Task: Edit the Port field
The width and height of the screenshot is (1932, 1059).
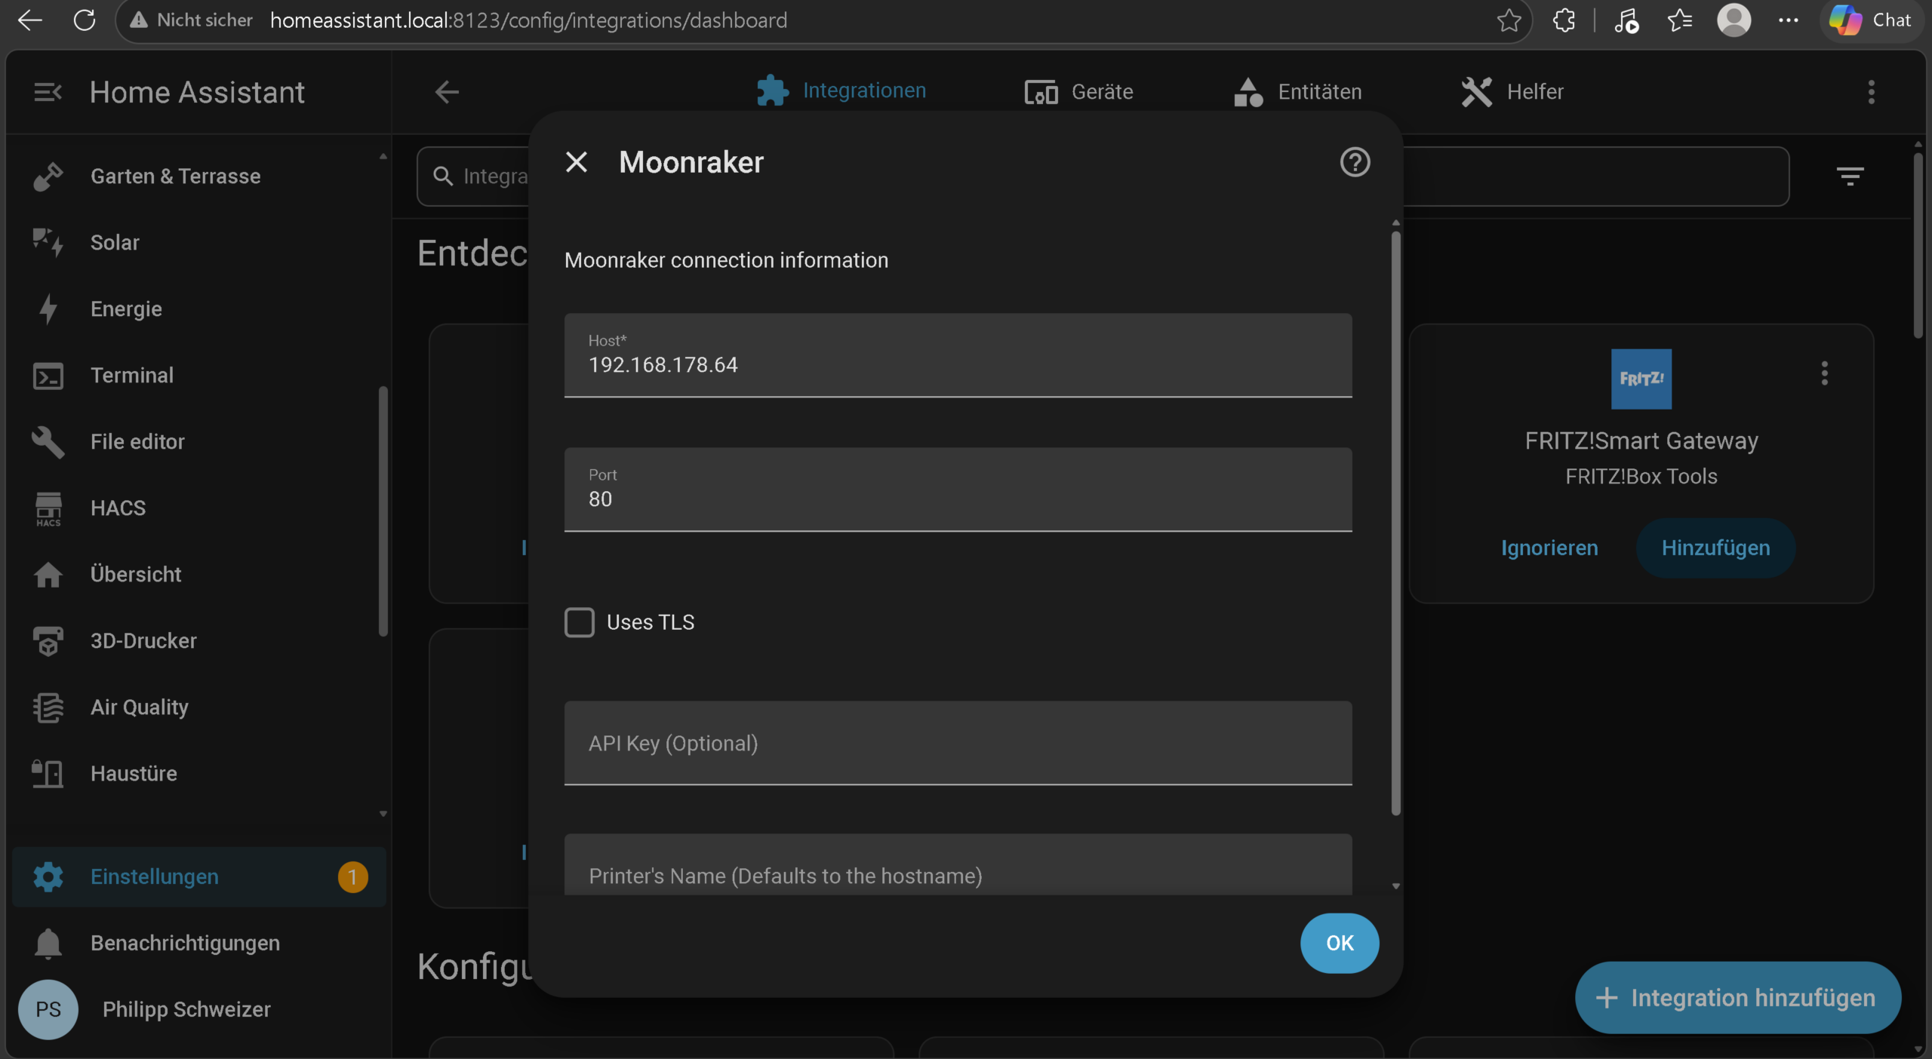Action: pyautogui.click(x=958, y=490)
